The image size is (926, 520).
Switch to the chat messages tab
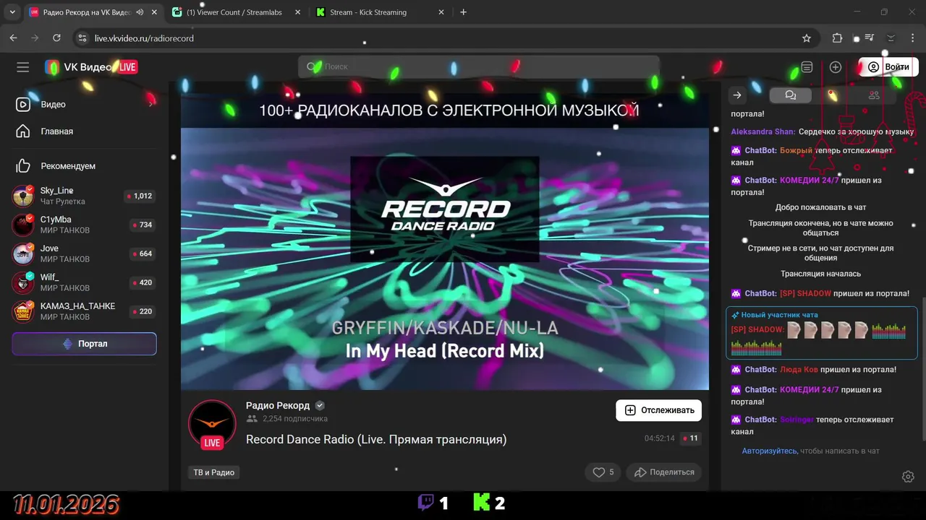pos(790,95)
